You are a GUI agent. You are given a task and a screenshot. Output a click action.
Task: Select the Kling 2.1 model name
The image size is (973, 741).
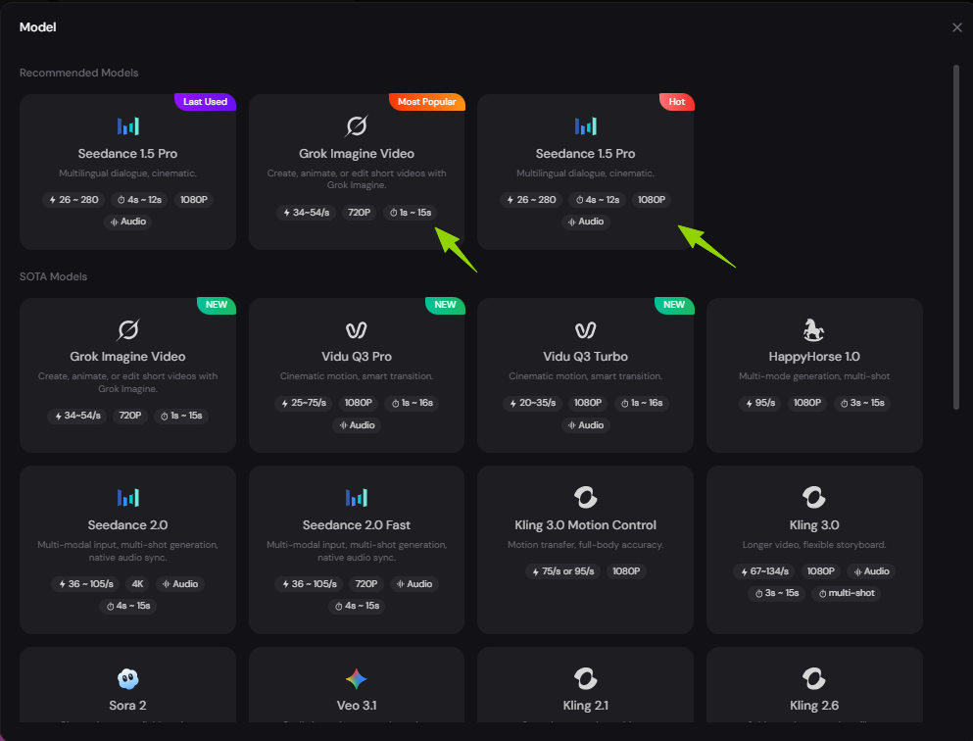coord(585,705)
